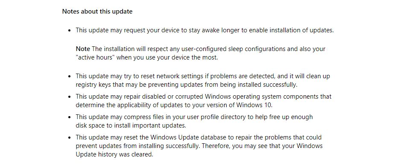Click the bullet dot before "reset network settings"
400x165 pixels.
(70, 76)
